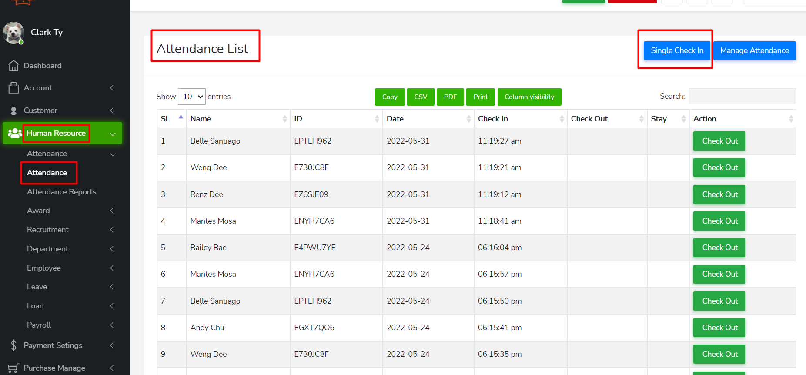Click the Purchase Manage cart icon

pyautogui.click(x=13, y=368)
